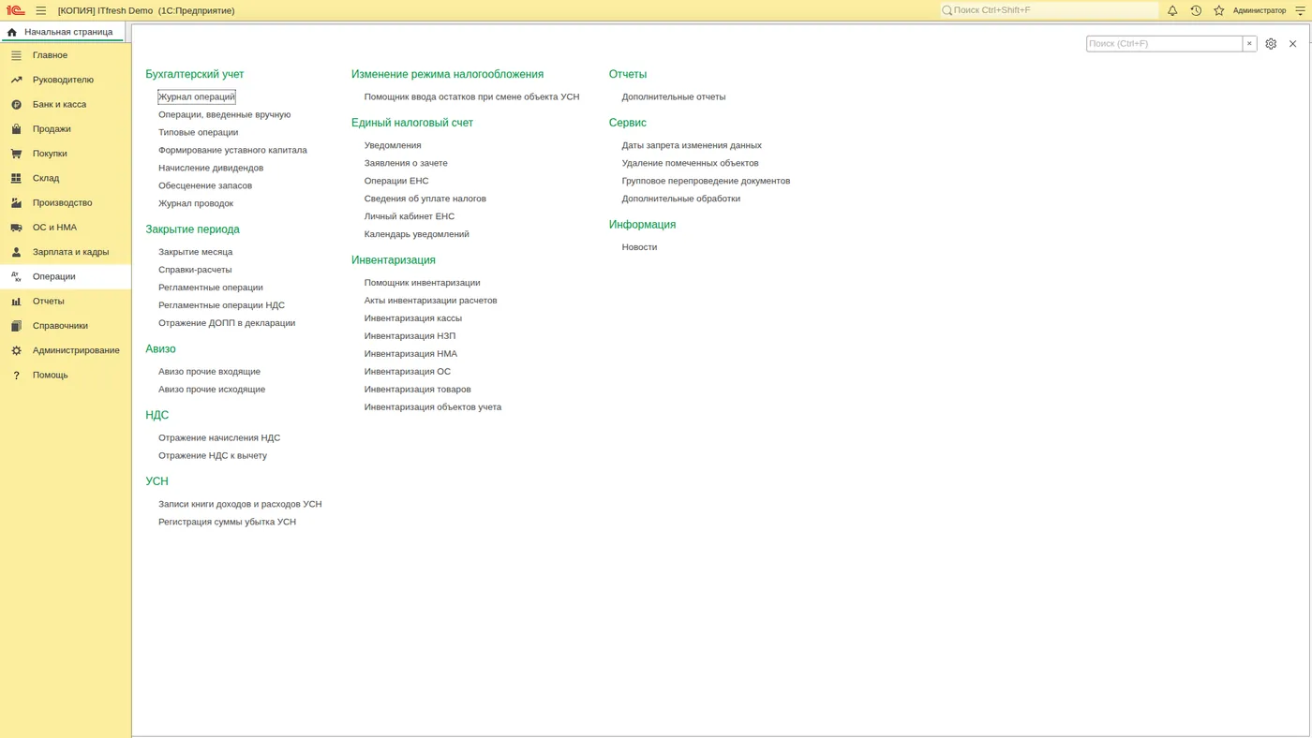Click the Производство factory icon

pos(16,203)
